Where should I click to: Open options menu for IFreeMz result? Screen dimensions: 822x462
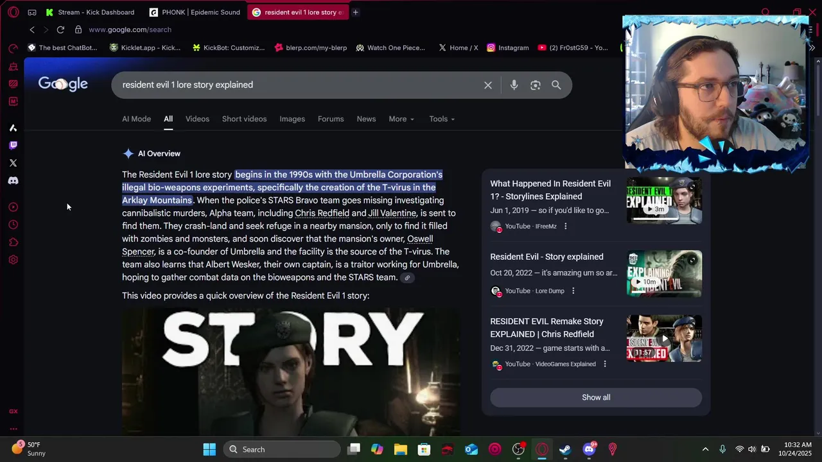pos(565,226)
